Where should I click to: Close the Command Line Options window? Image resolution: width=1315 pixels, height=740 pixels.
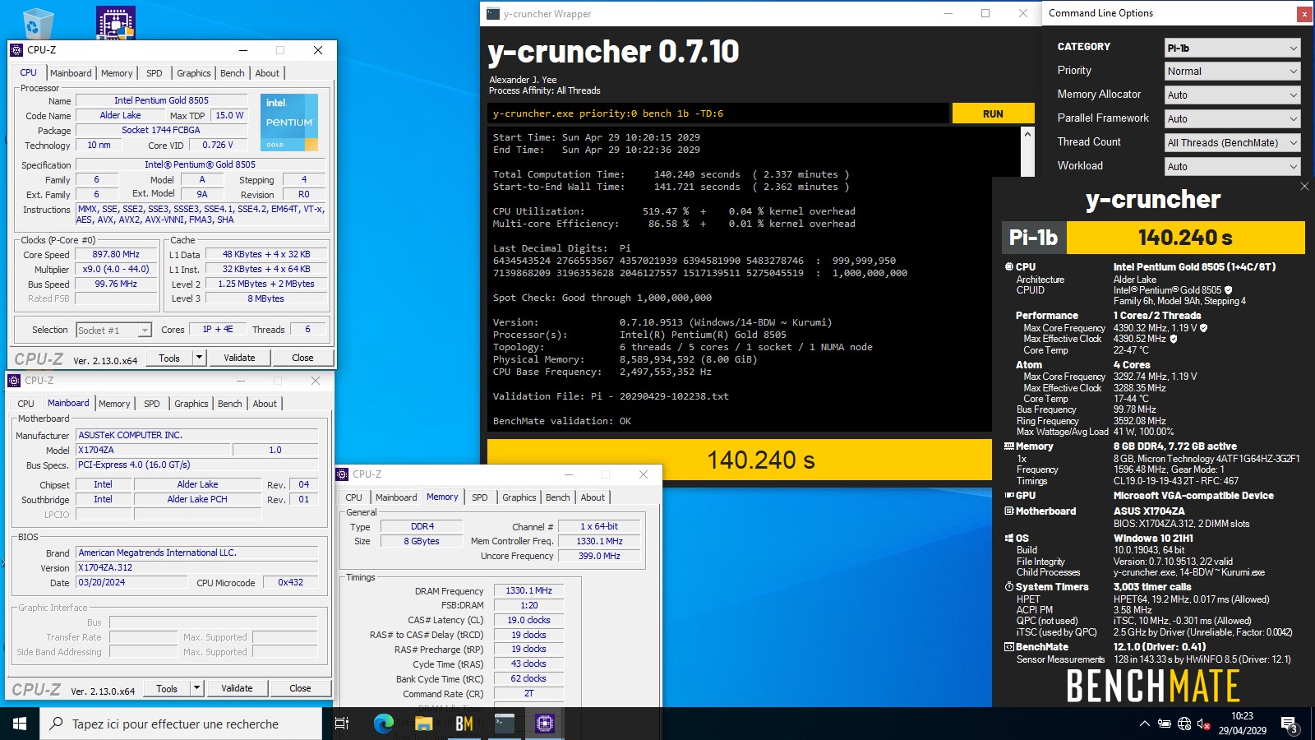[x=1304, y=13]
